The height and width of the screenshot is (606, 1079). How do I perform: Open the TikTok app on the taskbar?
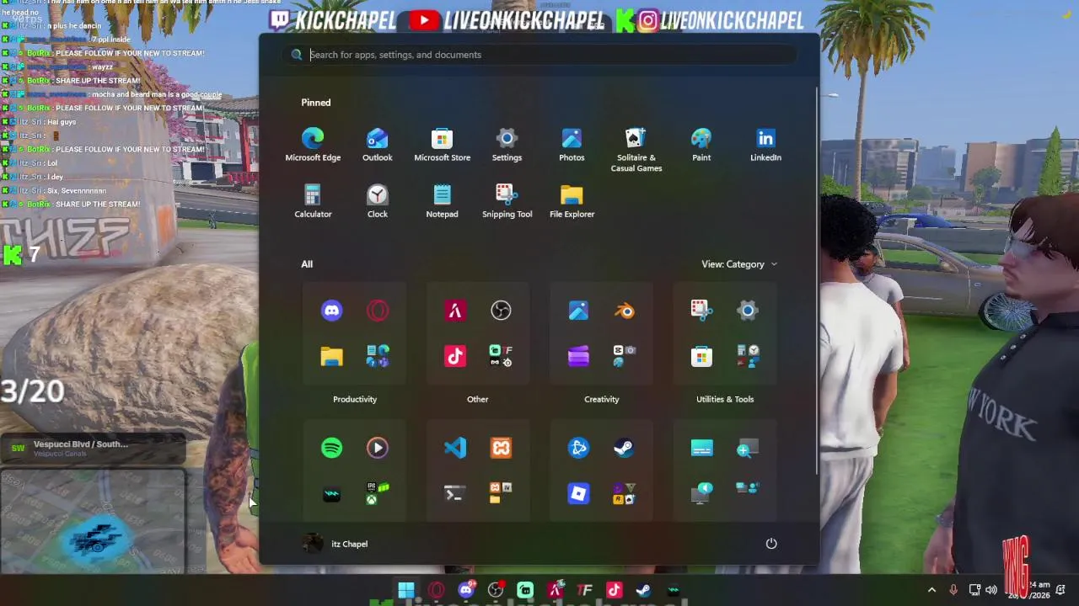pos(614,590)
